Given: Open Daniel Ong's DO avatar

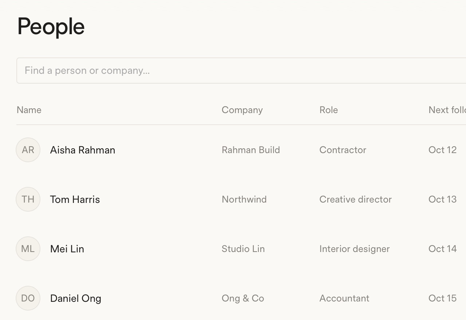Looking at the screenshot, I should click(28, 298).
